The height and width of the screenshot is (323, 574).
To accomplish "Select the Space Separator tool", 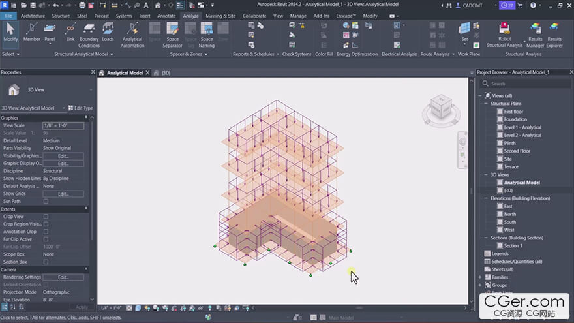I will (172, 35).
